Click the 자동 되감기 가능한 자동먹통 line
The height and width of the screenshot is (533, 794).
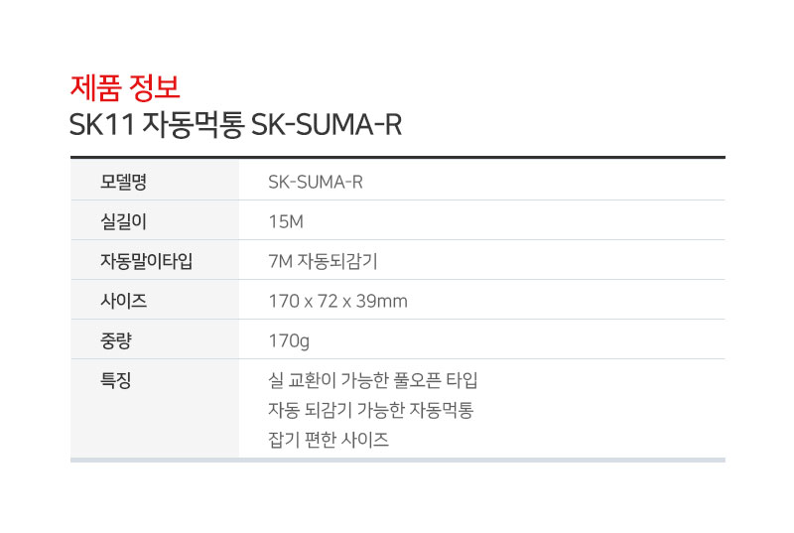click(370, 410)
